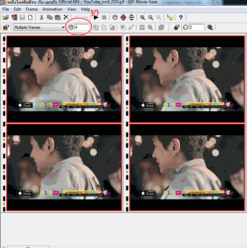
Task: Click the pointer info properties icon
Action: coord(170,17)
